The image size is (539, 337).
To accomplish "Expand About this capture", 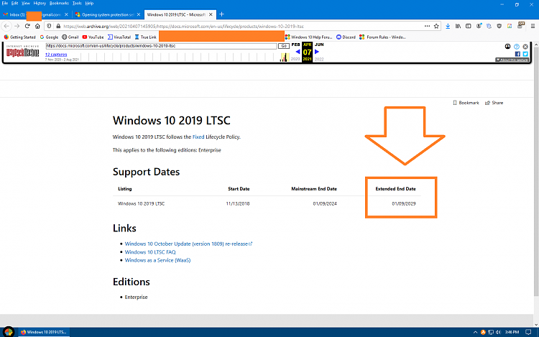I will coord(512,60).
